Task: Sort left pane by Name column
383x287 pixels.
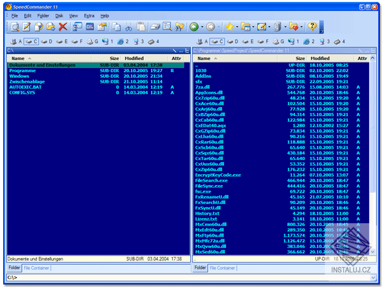Action: pos(50,58)
